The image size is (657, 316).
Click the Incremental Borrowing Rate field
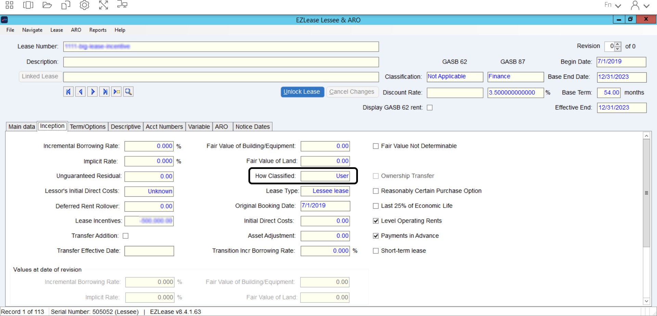point(149,146)
